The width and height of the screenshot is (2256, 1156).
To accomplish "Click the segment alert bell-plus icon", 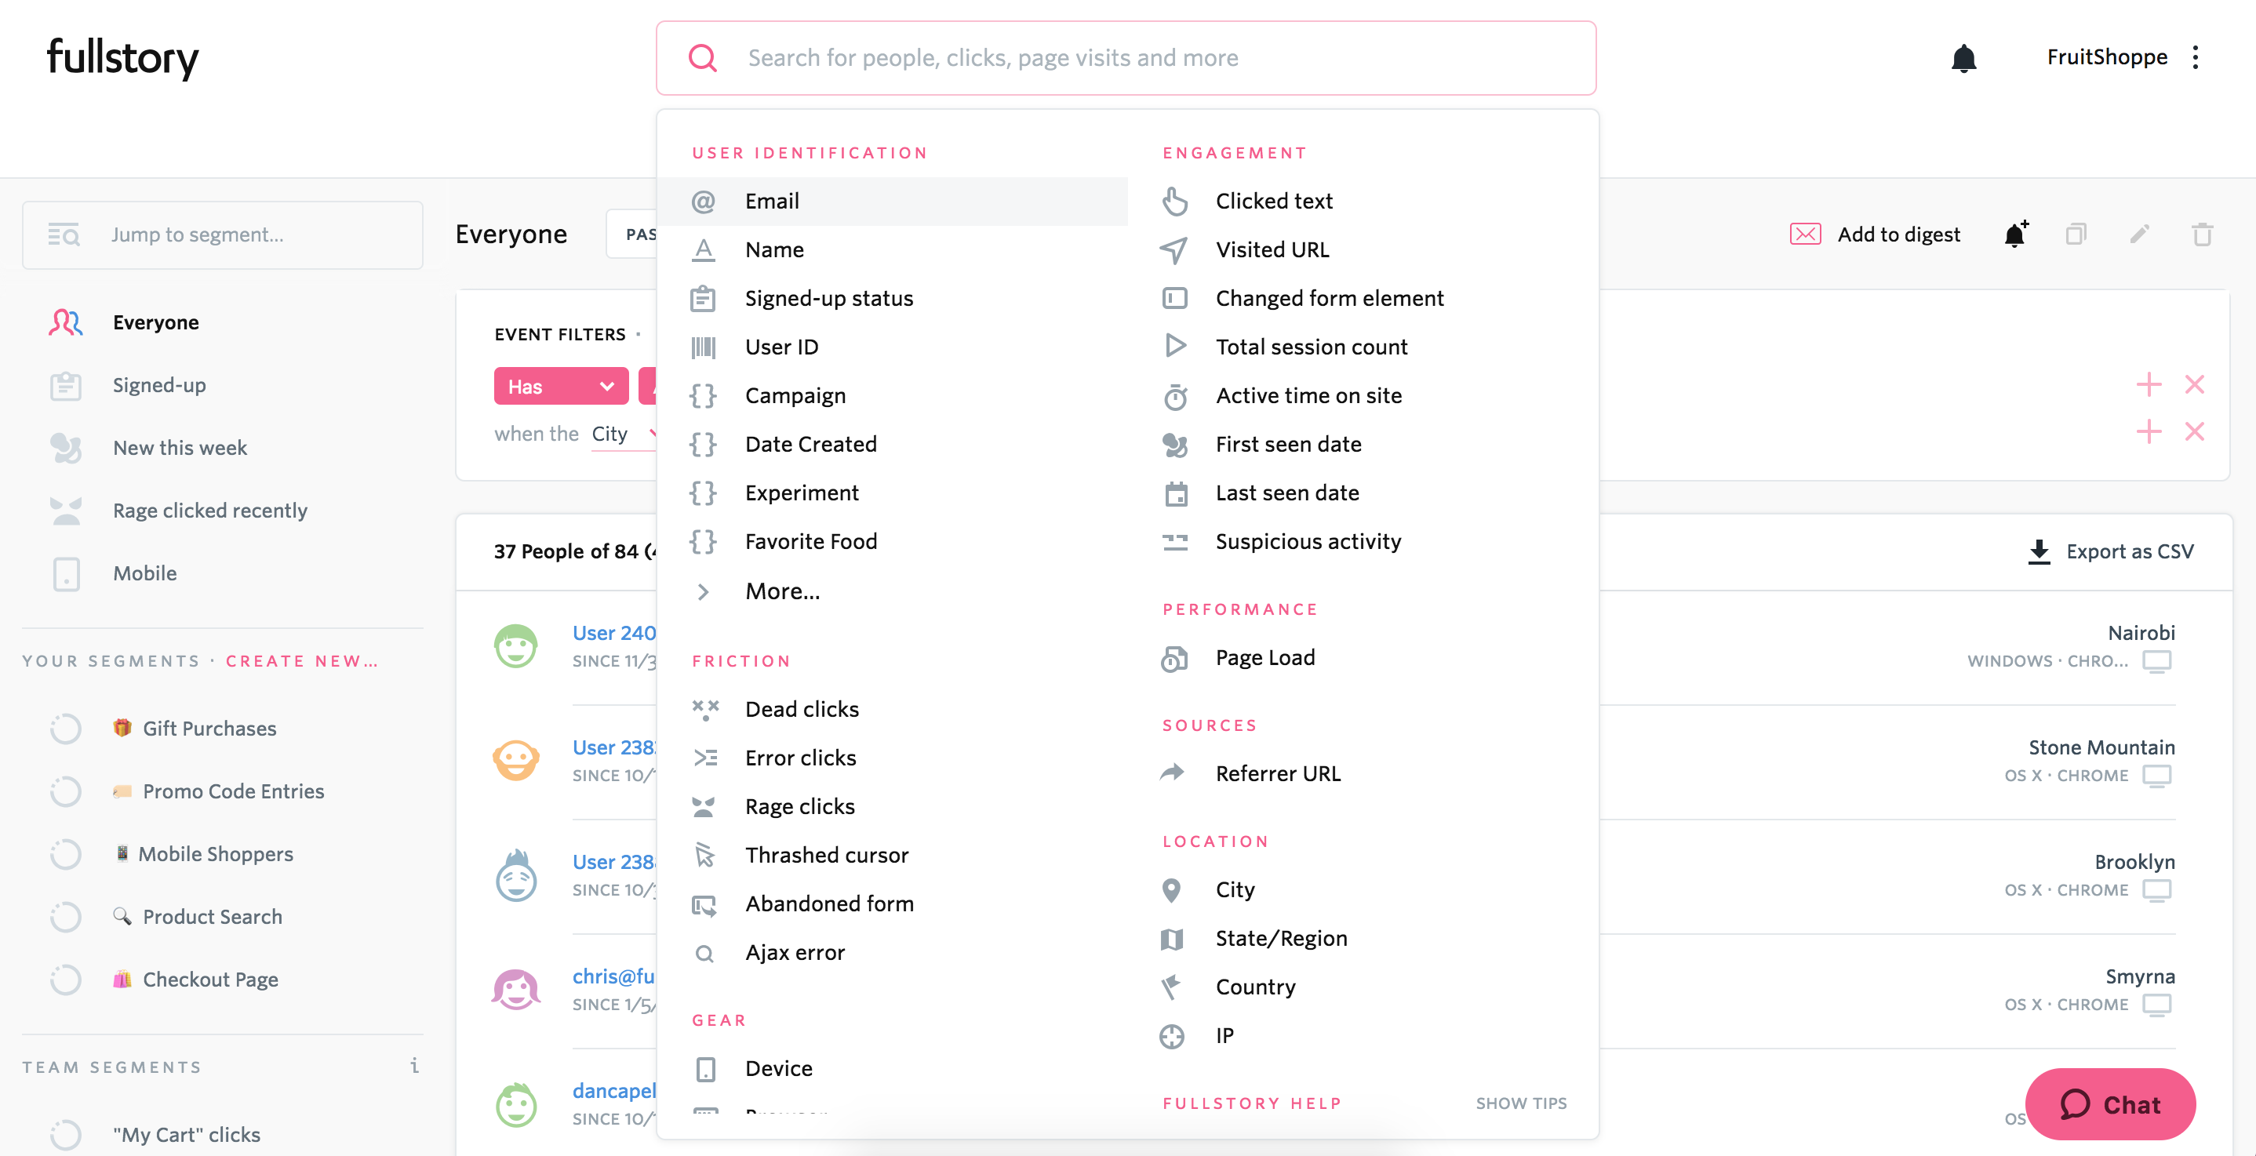I will click(2016, 234).
